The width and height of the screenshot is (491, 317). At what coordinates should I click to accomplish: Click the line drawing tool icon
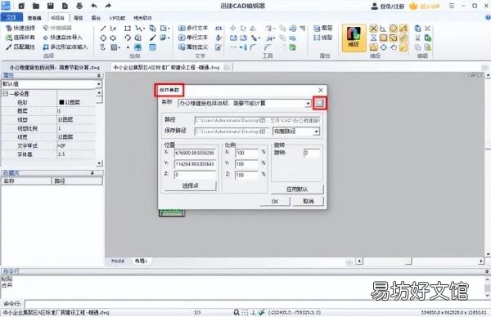tap(103, 29)
